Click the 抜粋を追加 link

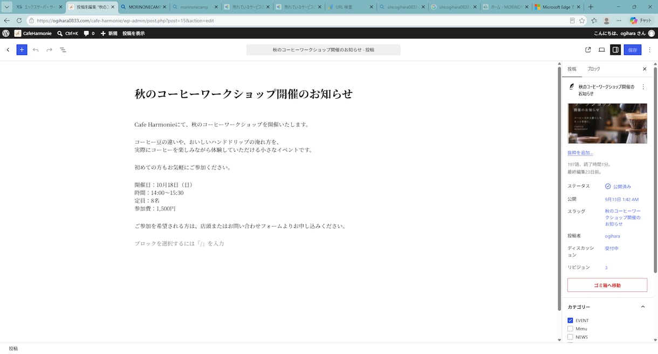coord(580,153)
